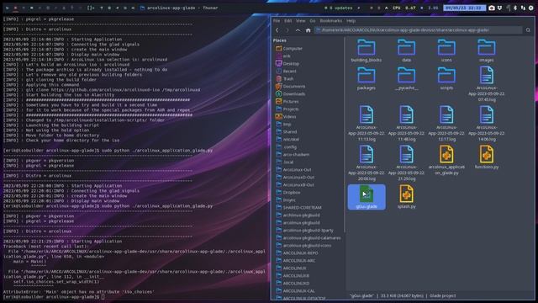This screenshot has height=303, width=538.
Task: Go to parent folder with up arrow
Action: [x=298, y=30]
